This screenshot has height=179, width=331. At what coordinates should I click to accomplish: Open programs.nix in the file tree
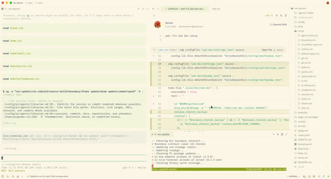pos(307,90)
